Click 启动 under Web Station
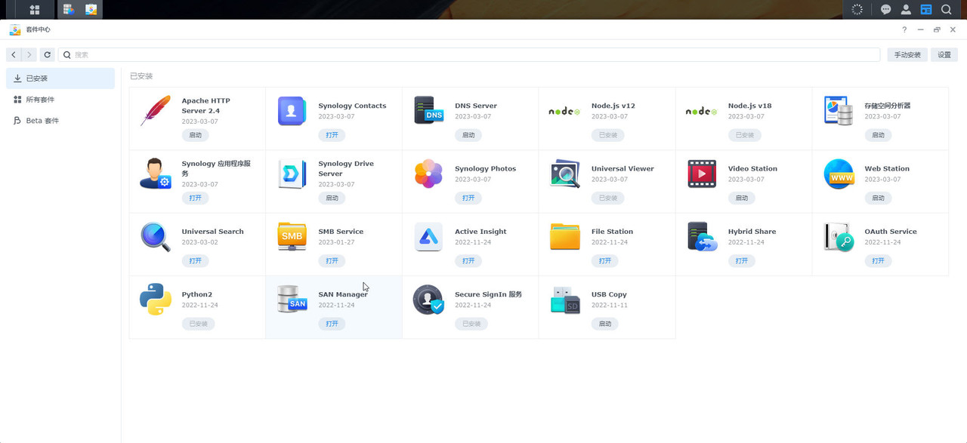 coord(878,198)
